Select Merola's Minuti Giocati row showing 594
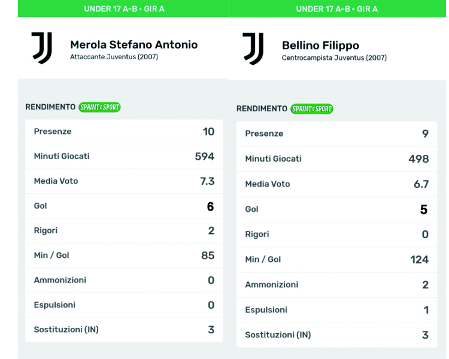 [x=124, y=156]
